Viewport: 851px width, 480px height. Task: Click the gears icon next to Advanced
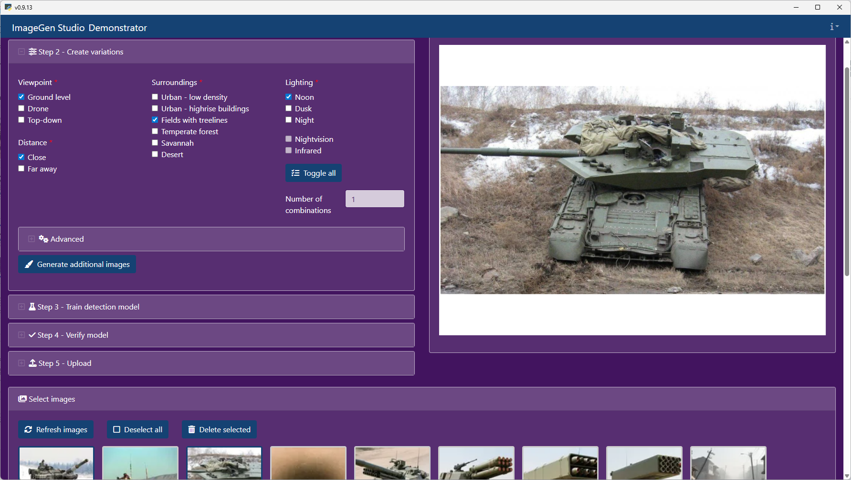[x=43, y=239]
